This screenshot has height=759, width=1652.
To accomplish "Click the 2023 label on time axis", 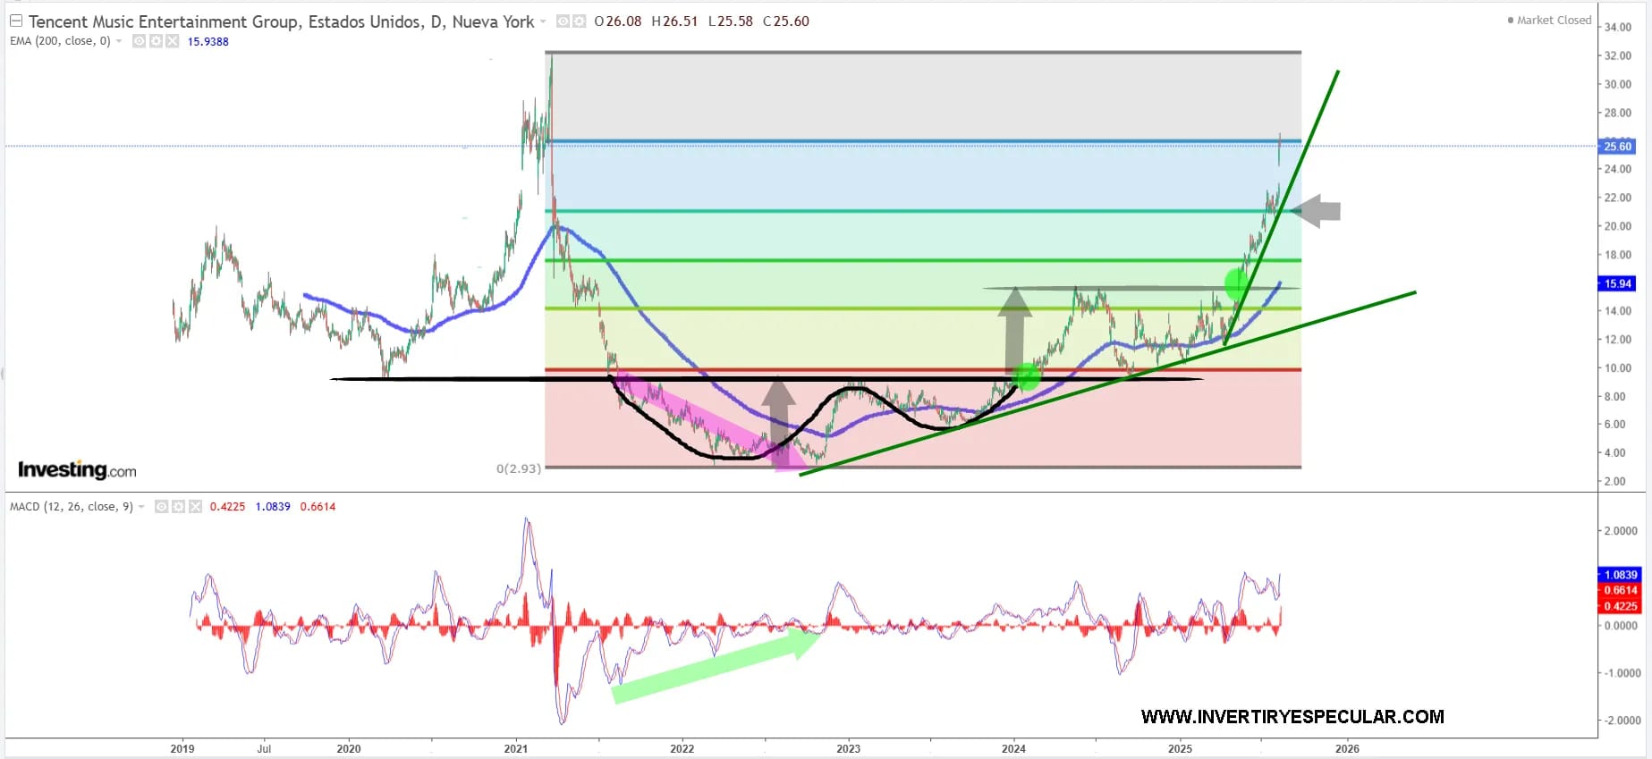I will tap(848, 748).
